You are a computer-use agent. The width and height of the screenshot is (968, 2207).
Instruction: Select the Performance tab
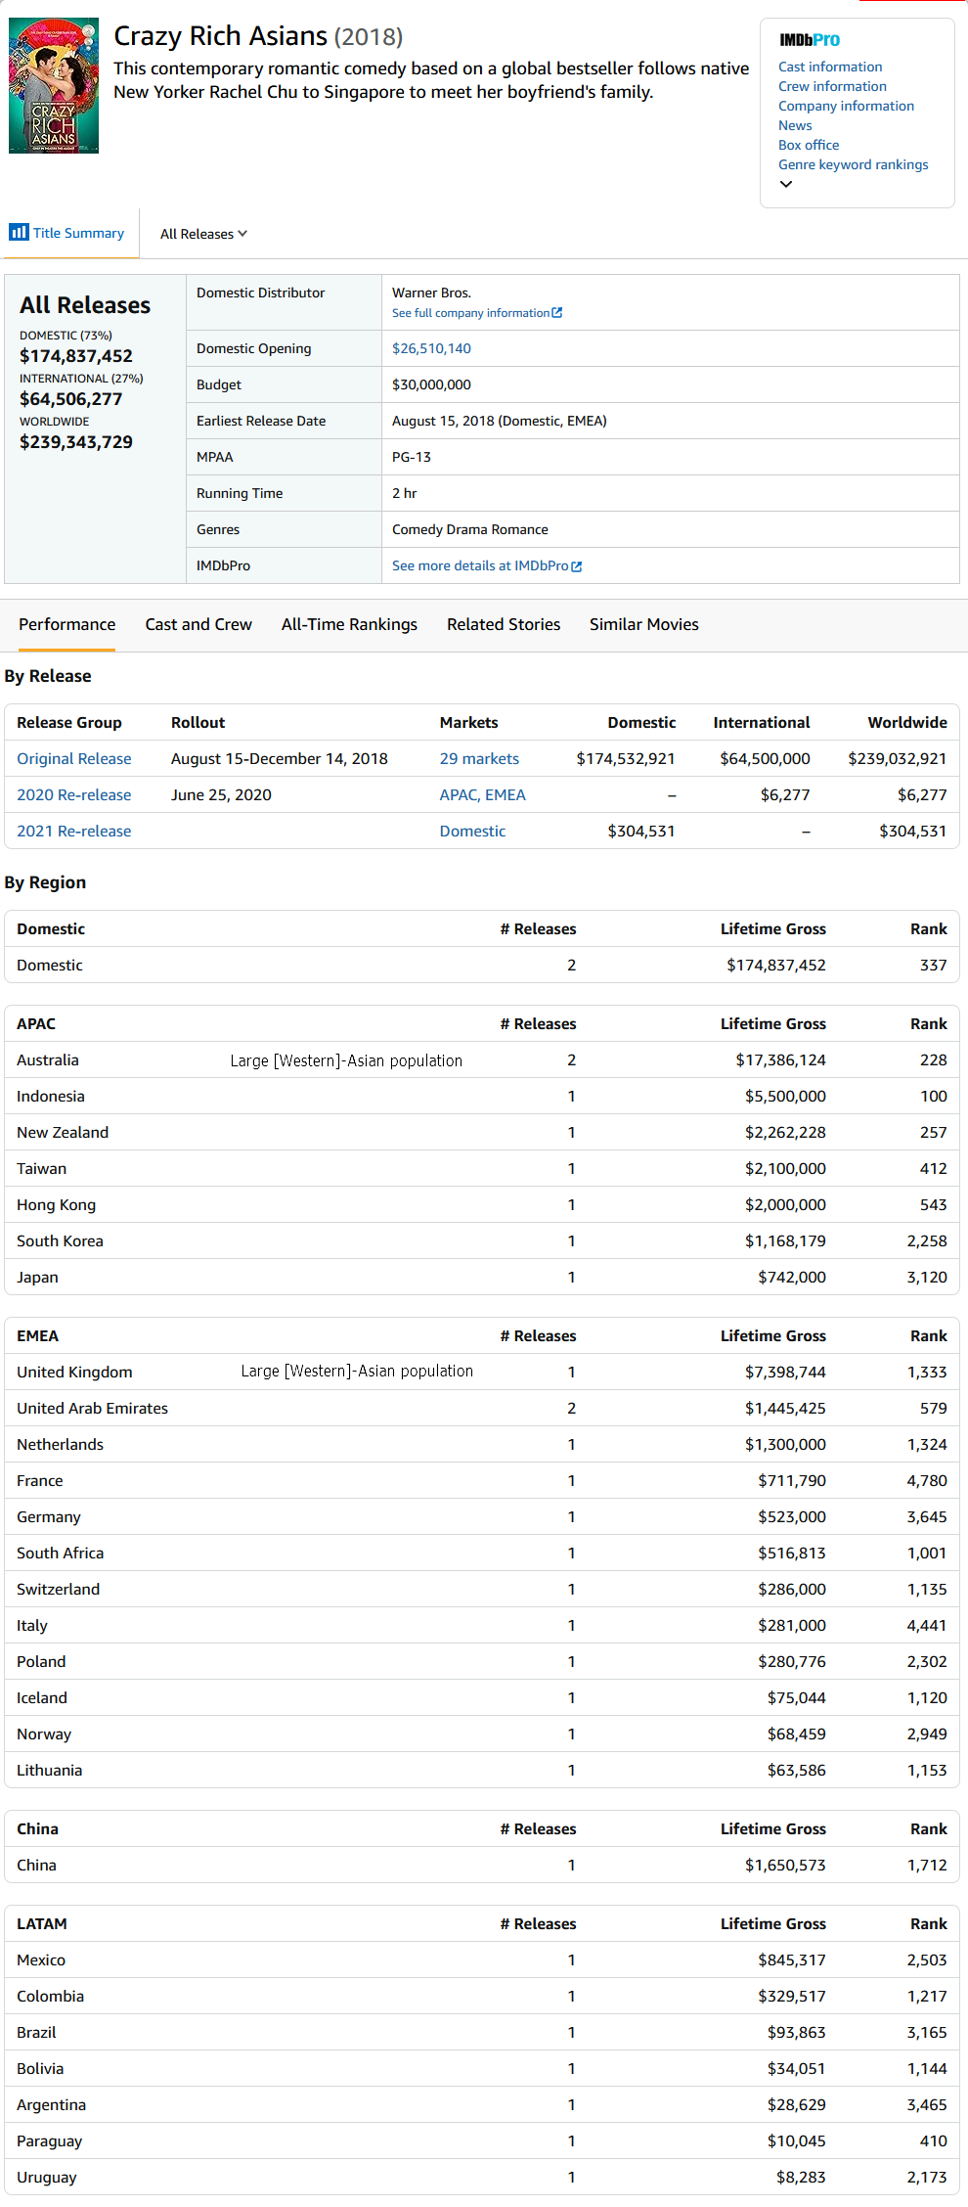[x=66, y=624]
